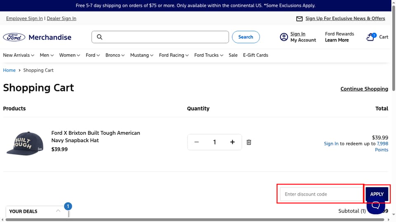Expand the New Arrivals menu
This screenshot has width=396, height=222.
pos(19,55)
